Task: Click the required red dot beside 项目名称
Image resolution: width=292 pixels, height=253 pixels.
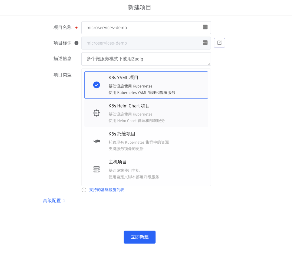Action: point(76,28)
